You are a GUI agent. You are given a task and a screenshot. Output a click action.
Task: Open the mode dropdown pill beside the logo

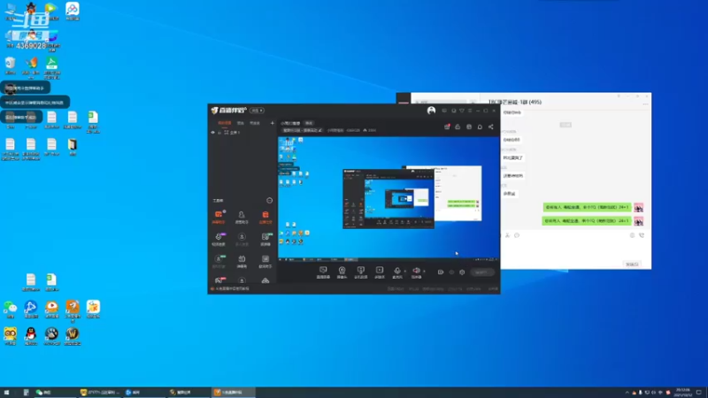click(257, 111)
